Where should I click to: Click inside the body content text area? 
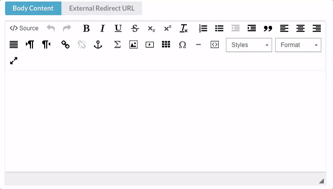click(165, 121)
